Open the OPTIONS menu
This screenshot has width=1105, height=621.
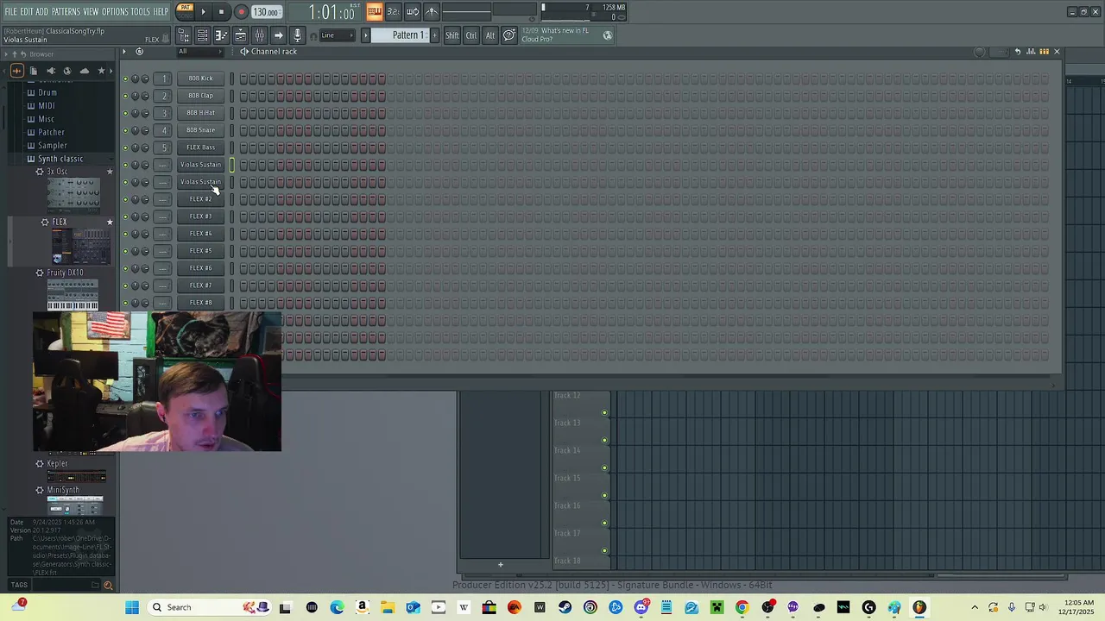[115, 12]
